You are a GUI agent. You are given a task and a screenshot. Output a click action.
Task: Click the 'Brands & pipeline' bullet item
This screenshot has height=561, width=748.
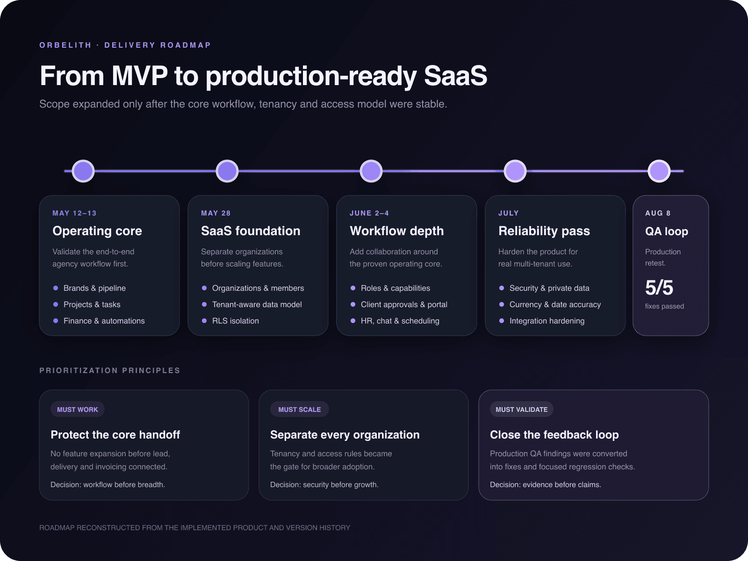89,288
